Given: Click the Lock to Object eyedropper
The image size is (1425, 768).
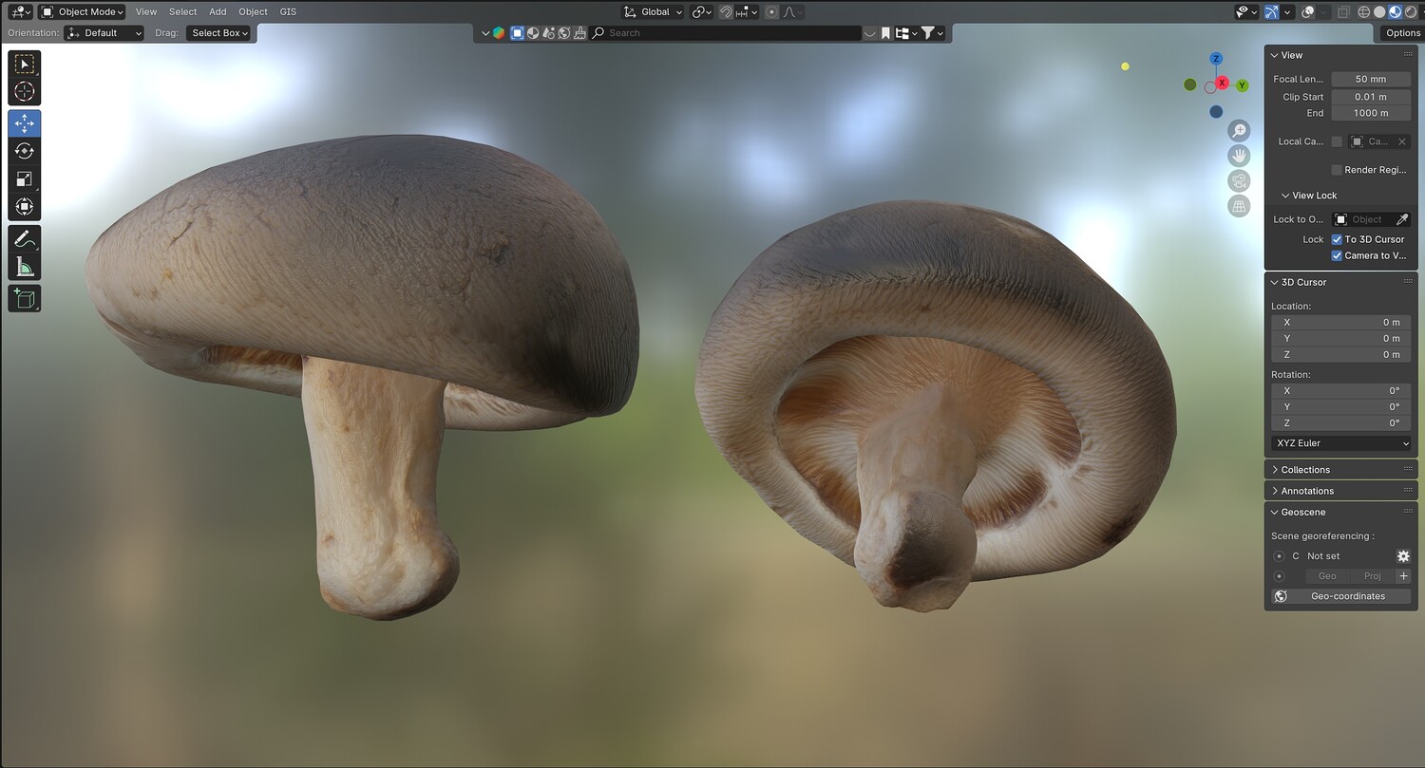Looking at the screenshot, I should (x=1401, y=219).
